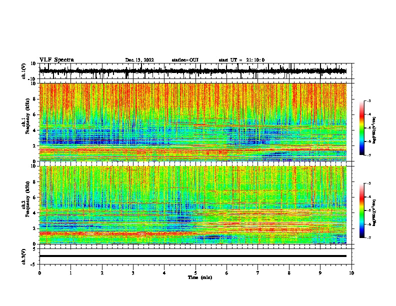Click the ch.1 waveform amplitude trace
396x306 pixels.
pyautogui.click(x=192, y=71)
